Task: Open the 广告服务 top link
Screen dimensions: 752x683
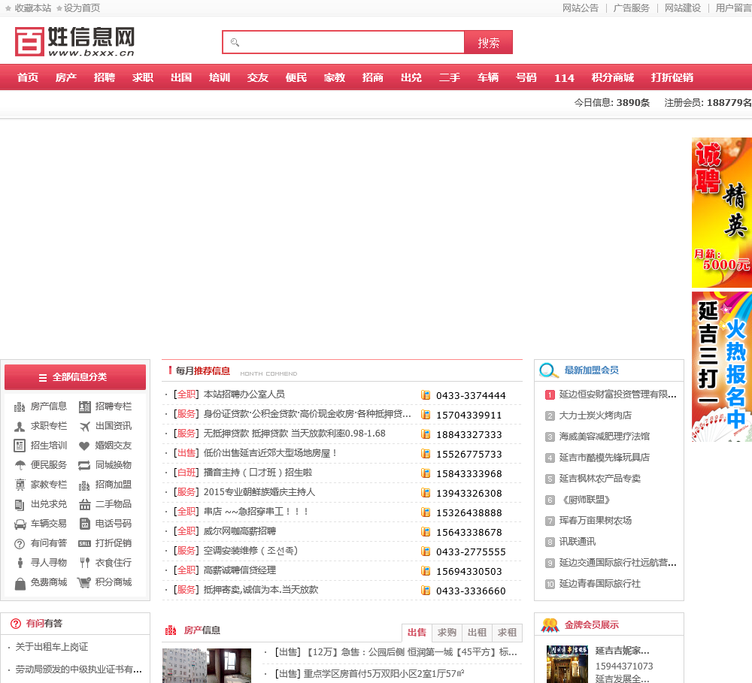Action: click(x=631, y=8)
